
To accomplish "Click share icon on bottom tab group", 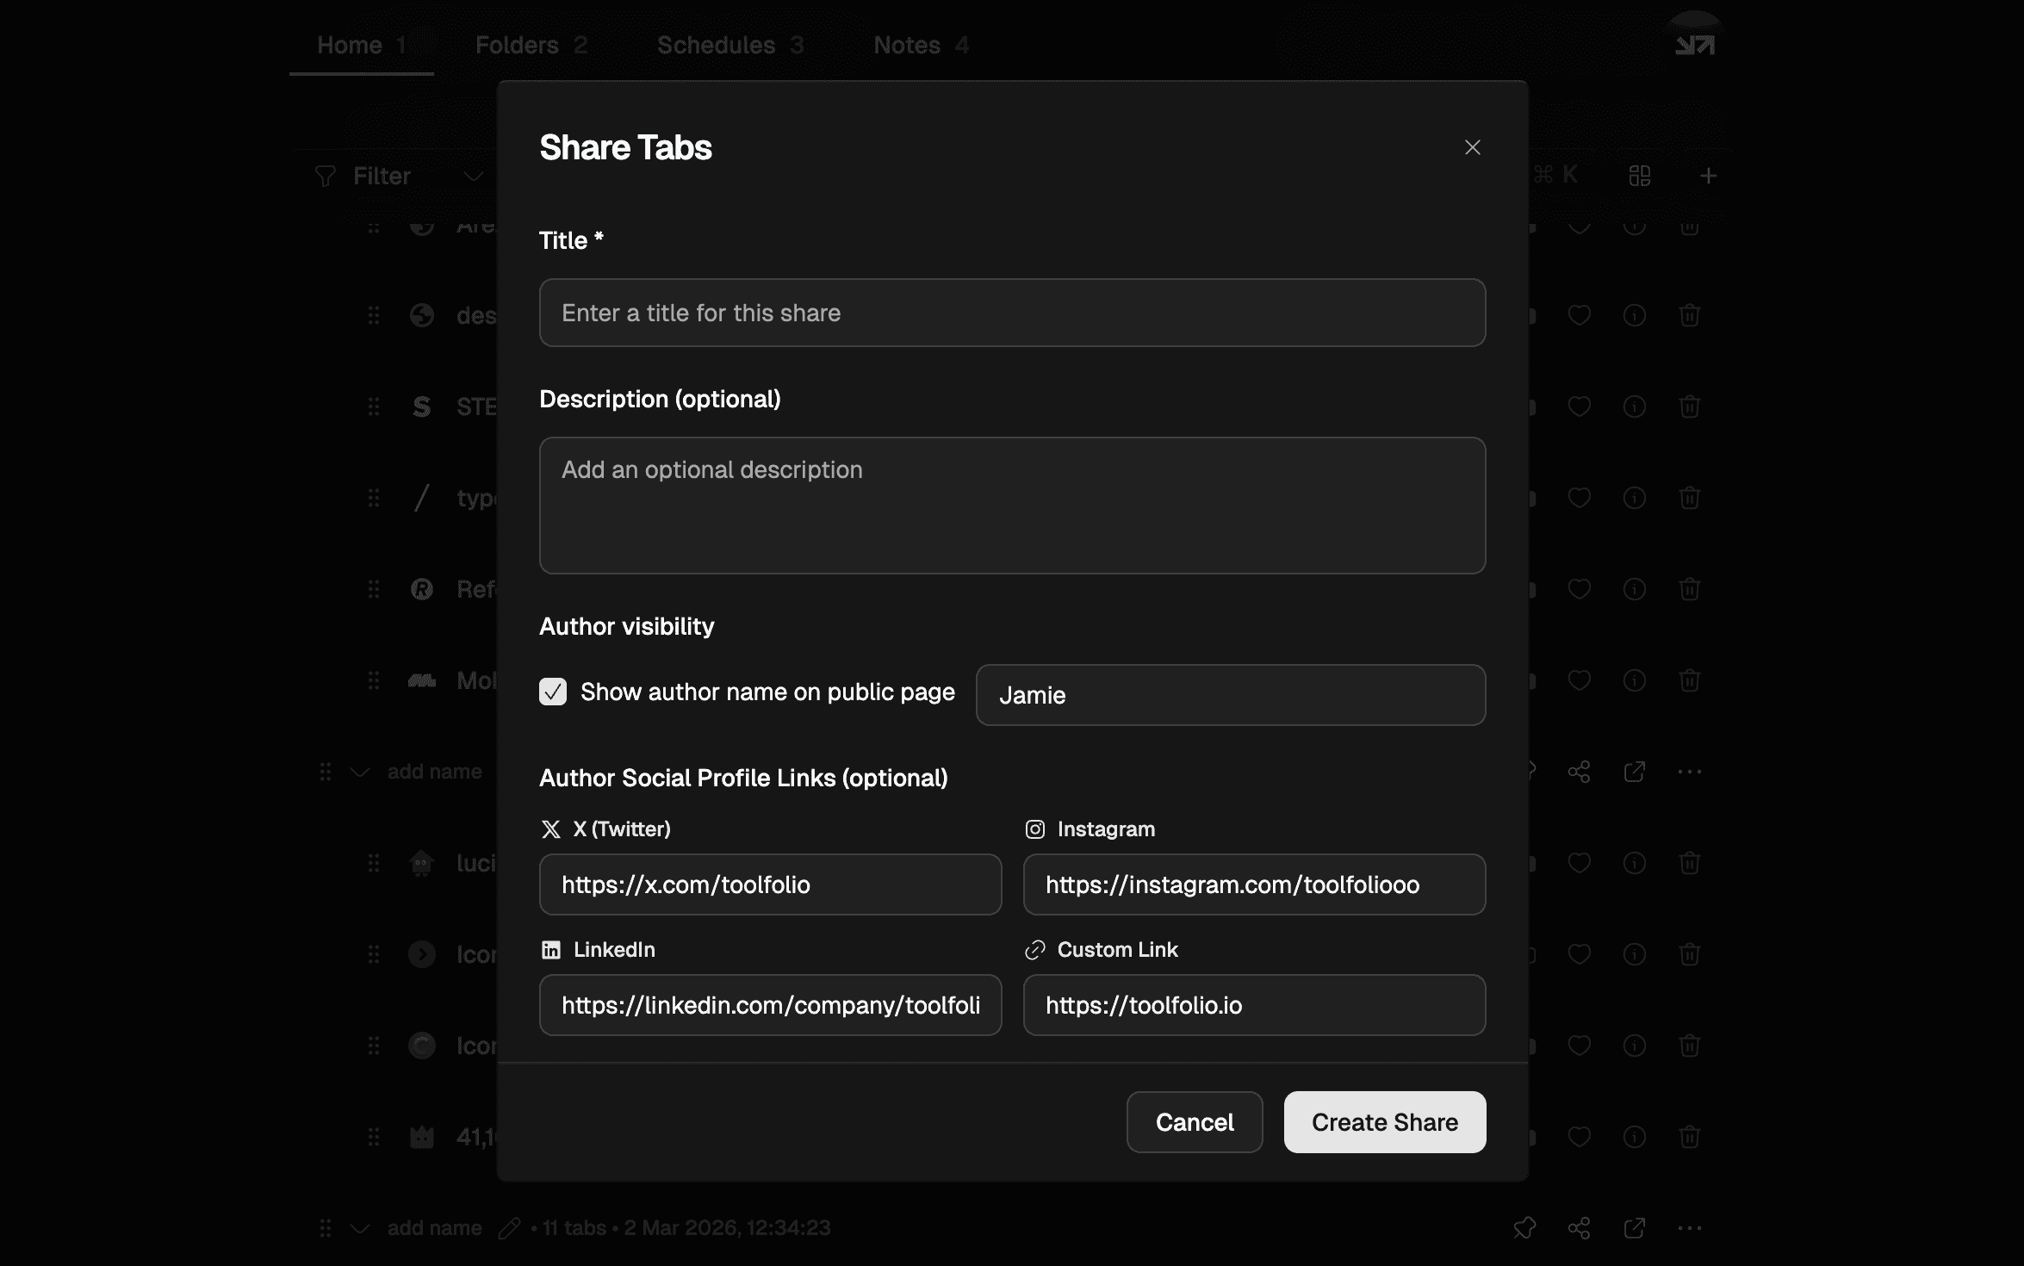I will click(1579, 1228).
